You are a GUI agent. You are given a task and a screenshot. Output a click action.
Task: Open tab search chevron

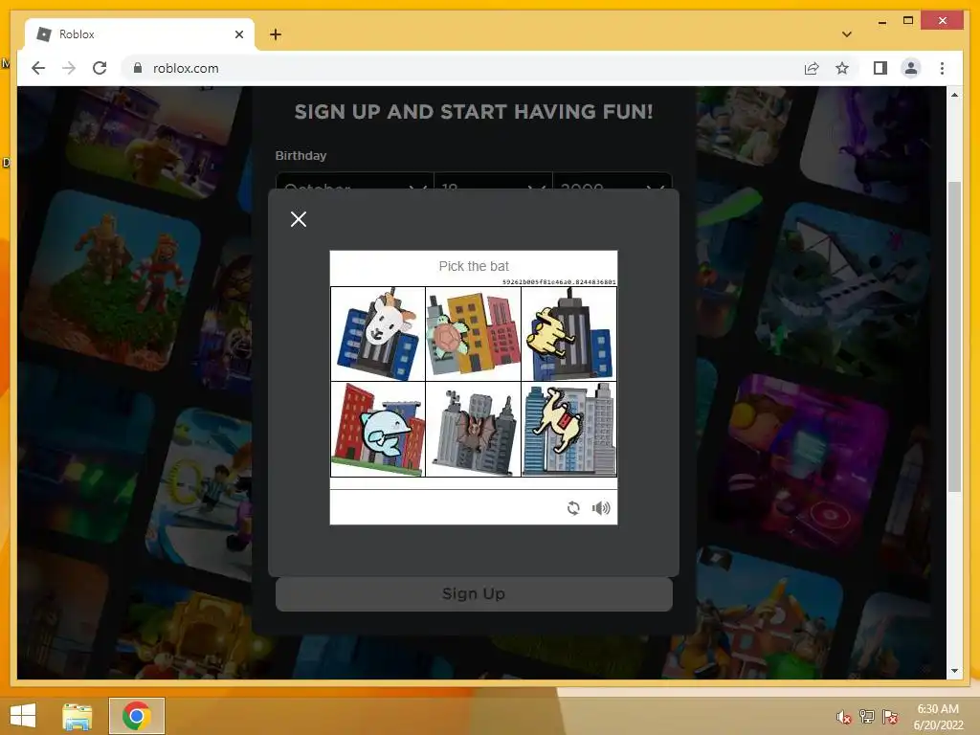click(847, 34)
